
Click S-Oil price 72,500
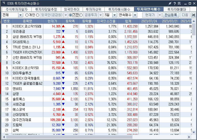click(56, 63)
